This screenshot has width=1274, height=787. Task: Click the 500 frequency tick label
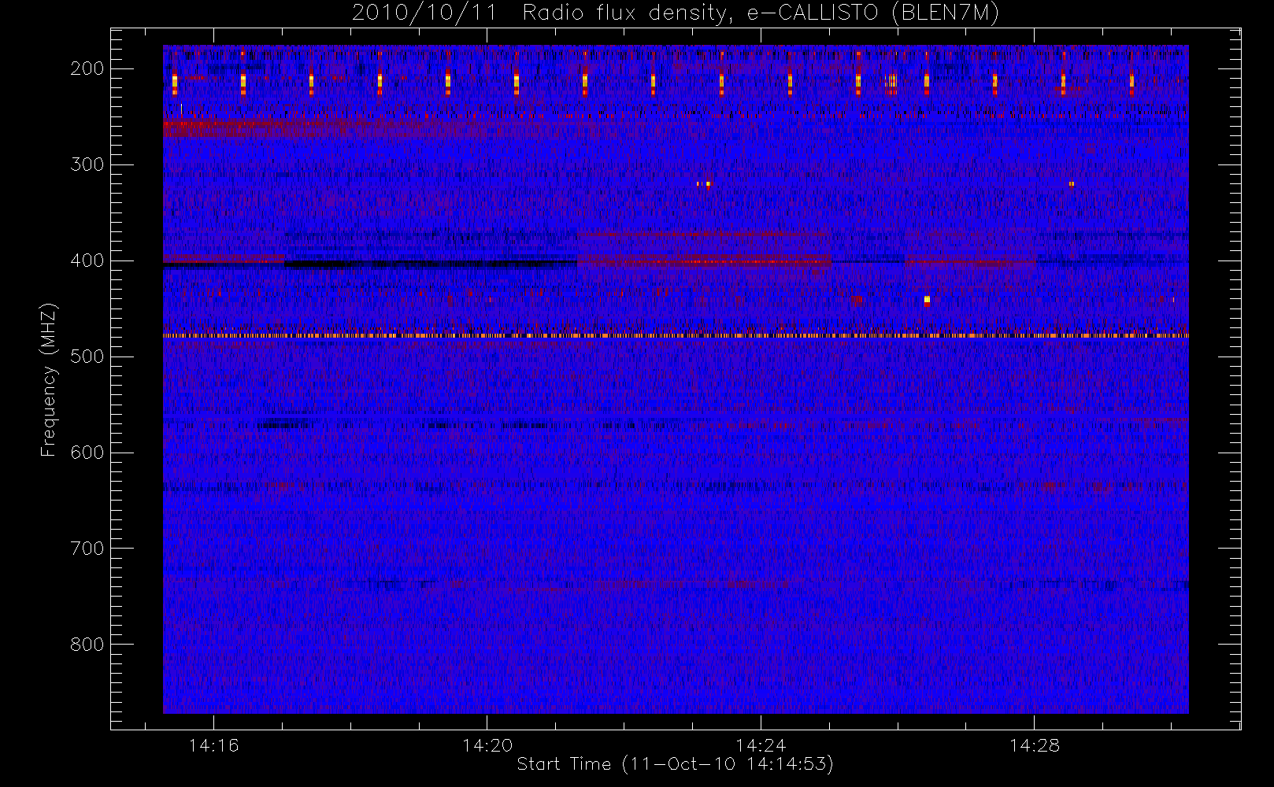(87, 357)
